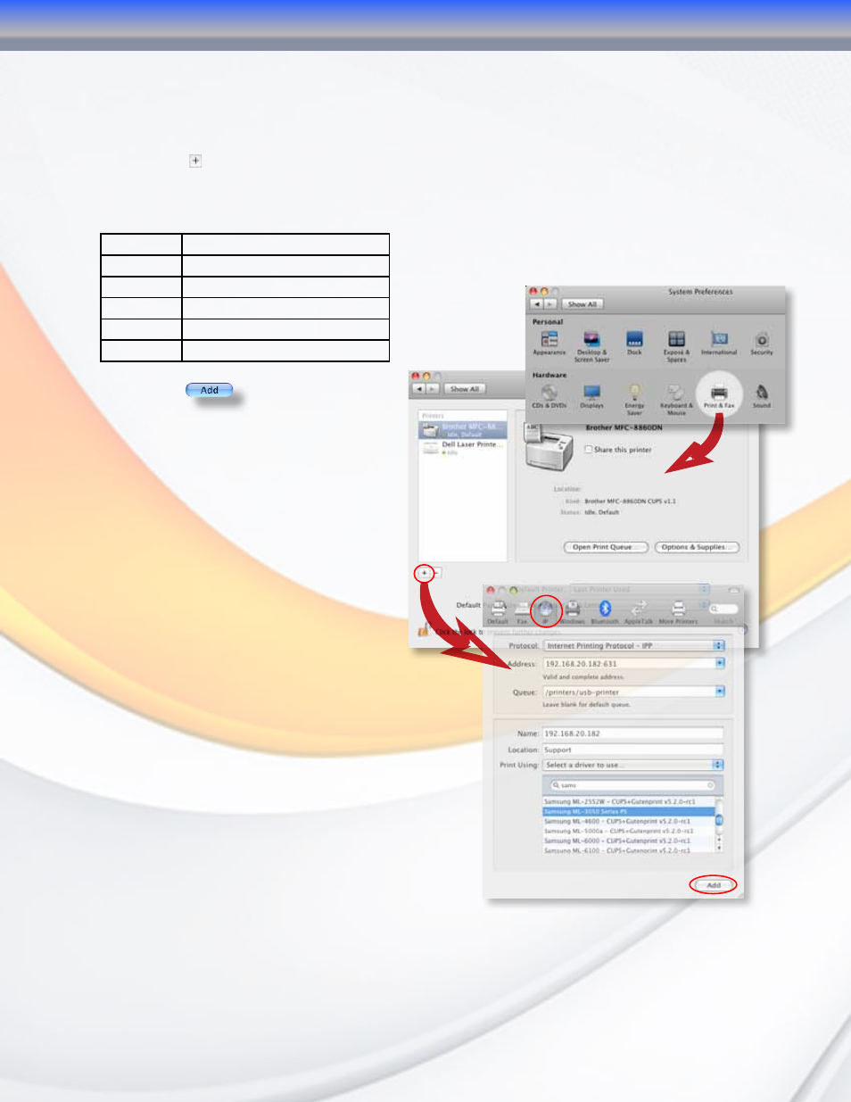Select Samsung ML-3050 Series PS driver
The height and width of the screenshot is (1102, 851).
click(629, 812)
